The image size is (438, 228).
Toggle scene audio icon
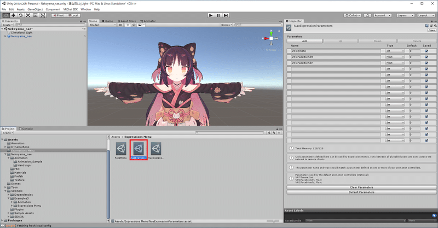(134, 25)
